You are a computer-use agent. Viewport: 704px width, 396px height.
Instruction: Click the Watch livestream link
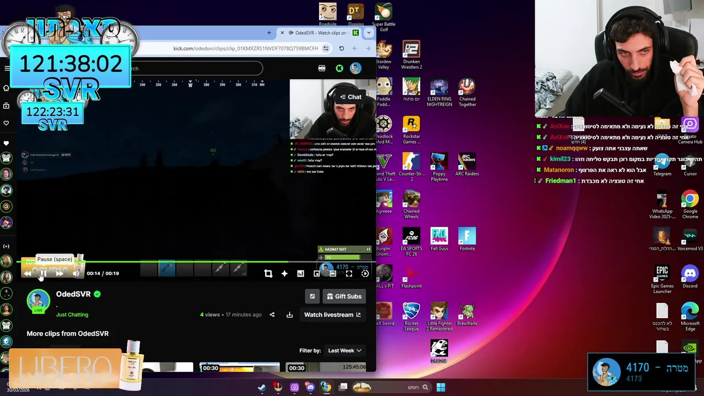[332, 315]
